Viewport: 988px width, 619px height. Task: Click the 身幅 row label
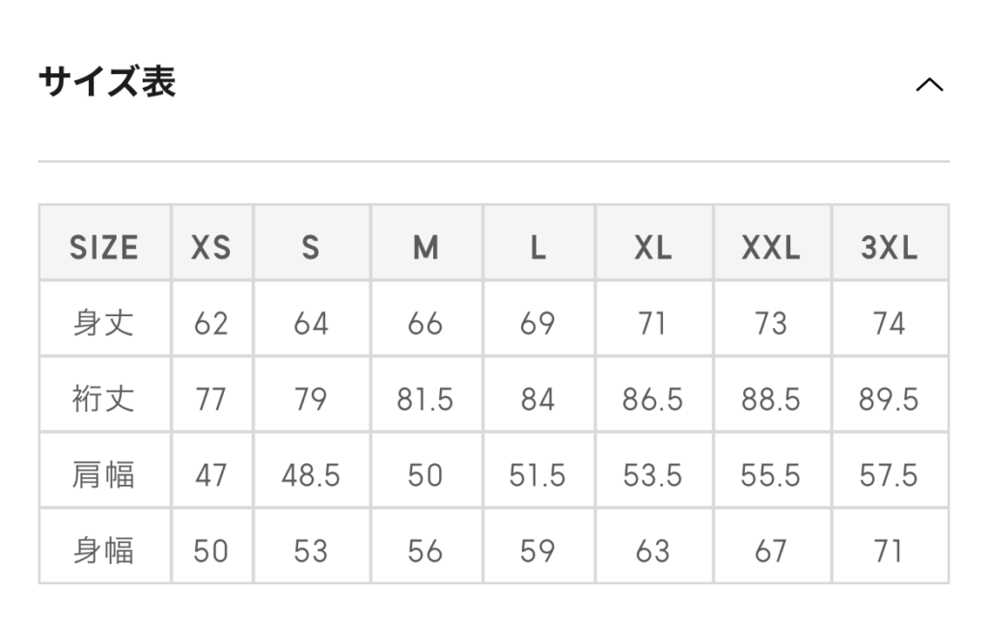point(104,551)
